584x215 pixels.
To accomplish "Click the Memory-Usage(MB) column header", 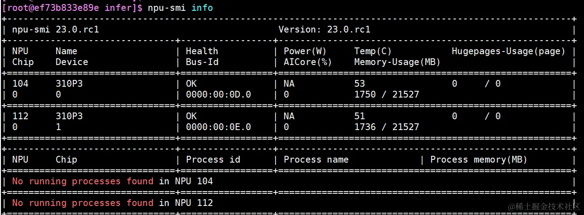I will 398,62.
